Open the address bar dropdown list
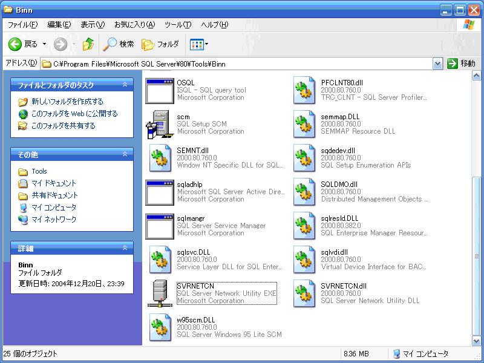The image size is (484, 363). (437, 63)
